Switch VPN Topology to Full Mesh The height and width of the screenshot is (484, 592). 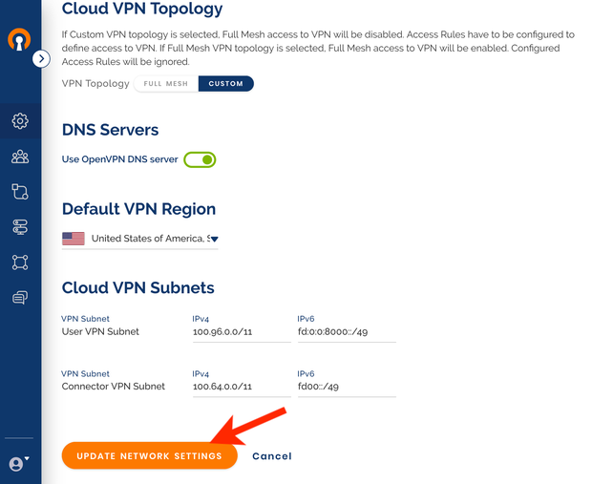click(166, 83)
